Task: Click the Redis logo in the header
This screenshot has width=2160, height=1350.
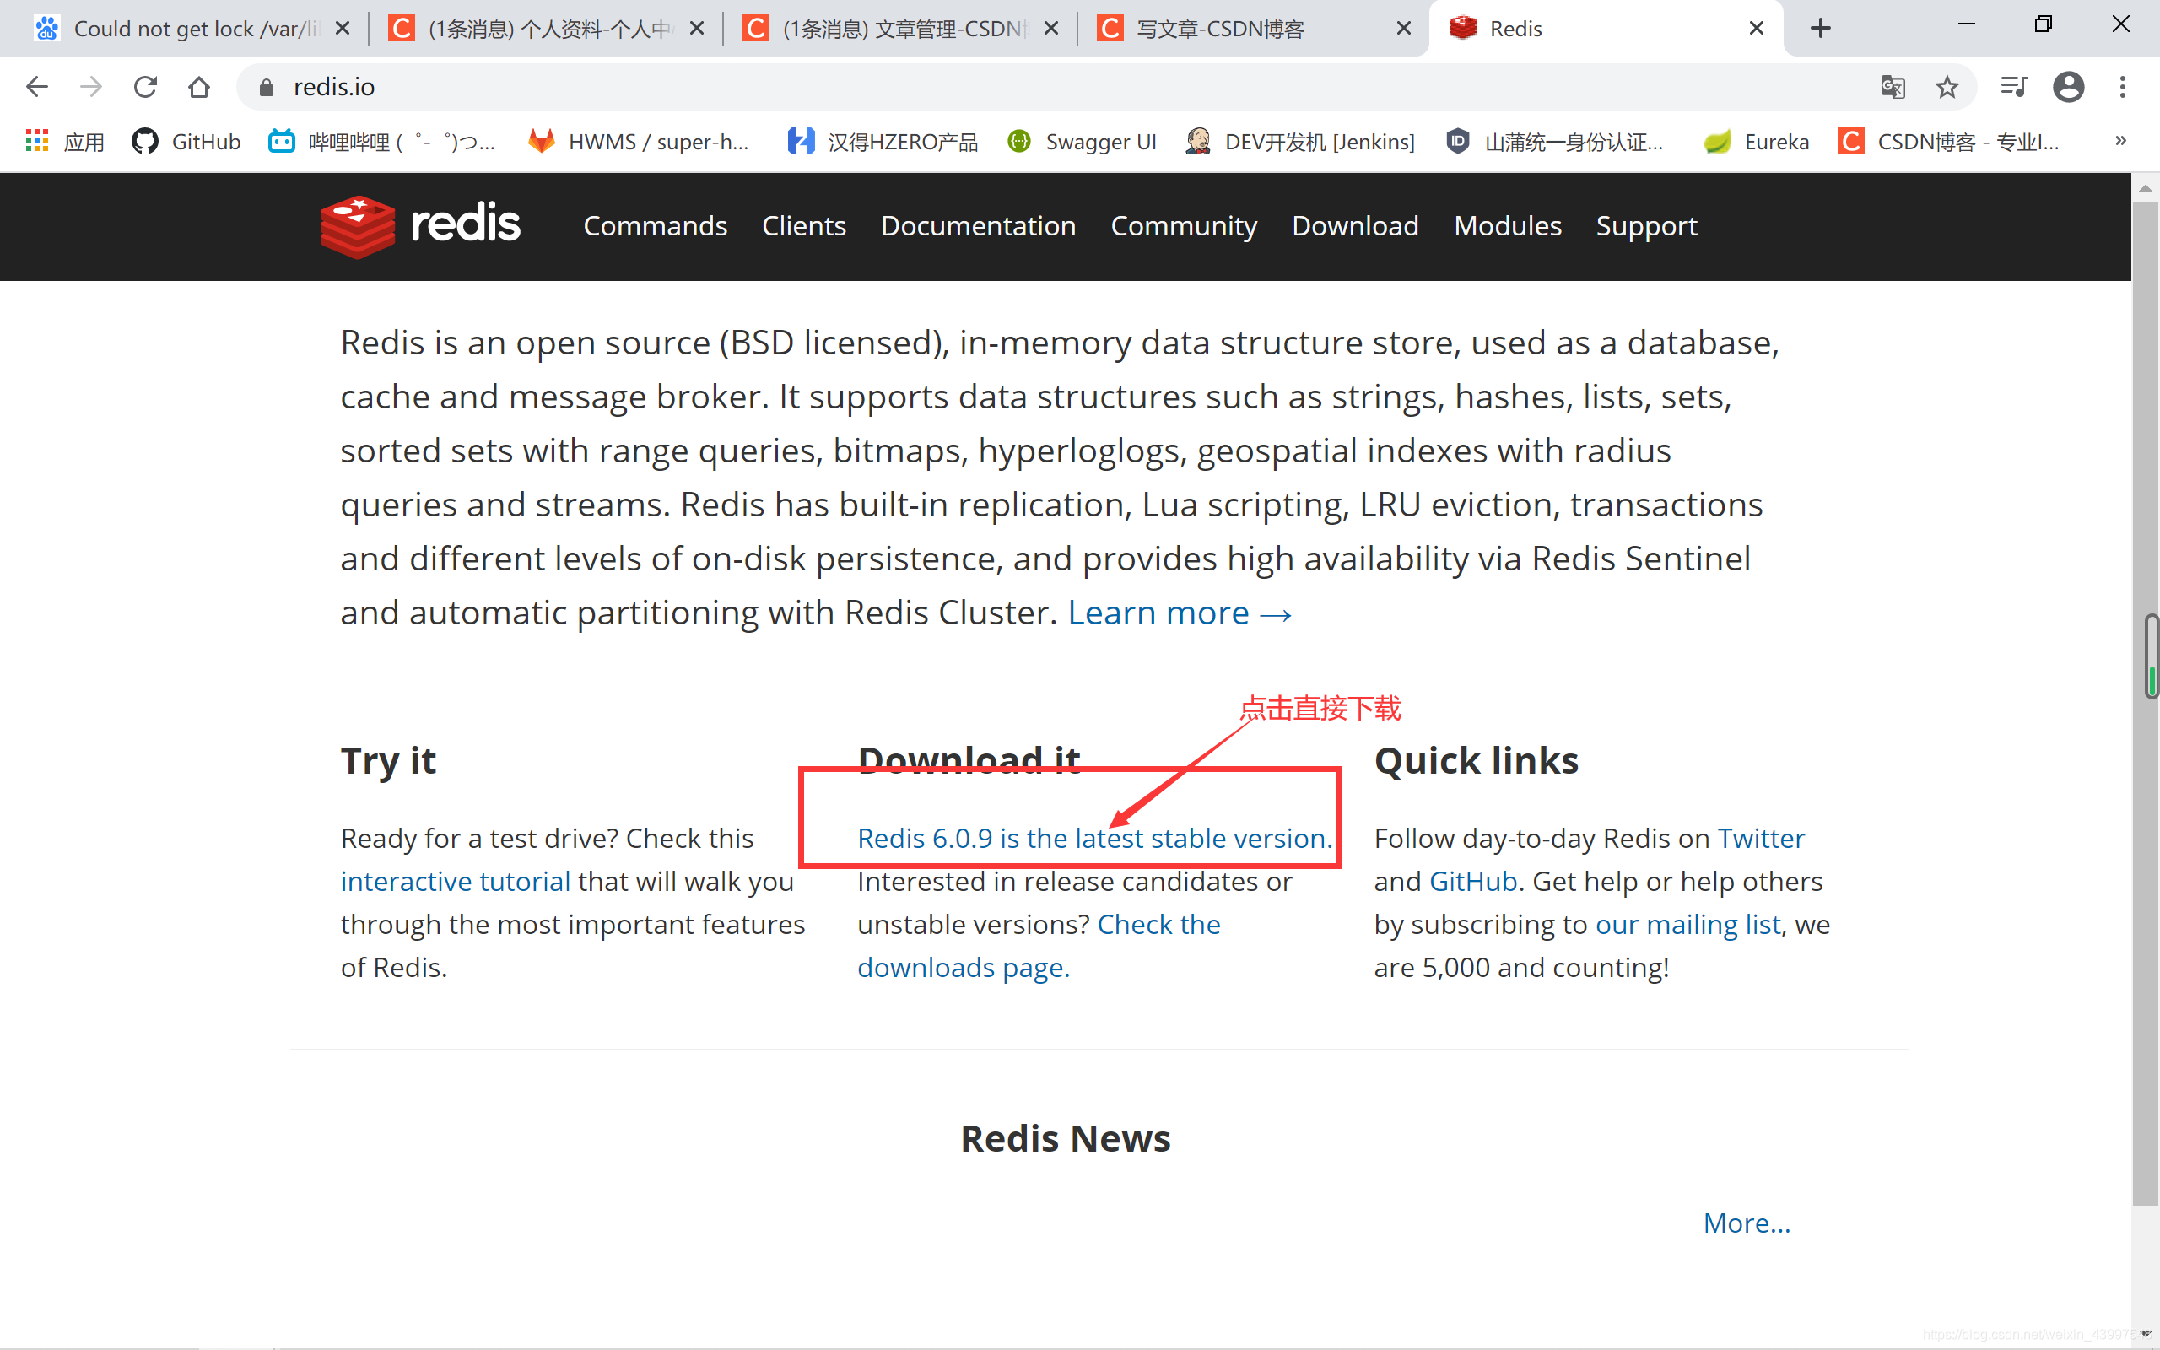Action: tap(420, 226)
